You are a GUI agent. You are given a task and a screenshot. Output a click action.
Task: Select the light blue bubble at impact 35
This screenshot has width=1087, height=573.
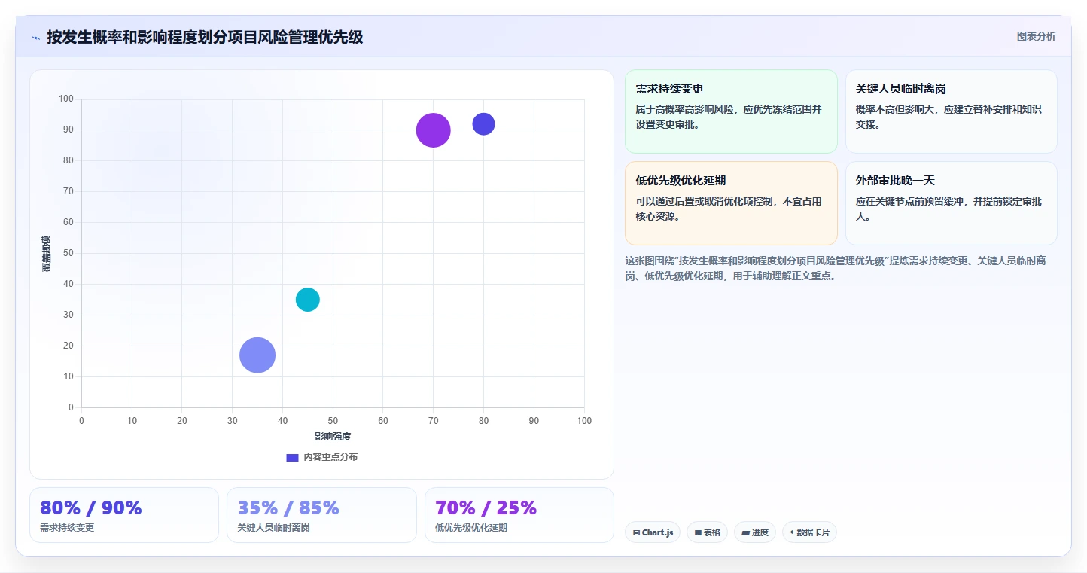(x=257, y=355)
